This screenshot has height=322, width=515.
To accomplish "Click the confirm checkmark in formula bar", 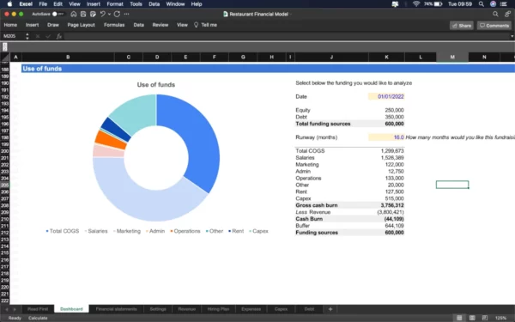I will point(48,36).
